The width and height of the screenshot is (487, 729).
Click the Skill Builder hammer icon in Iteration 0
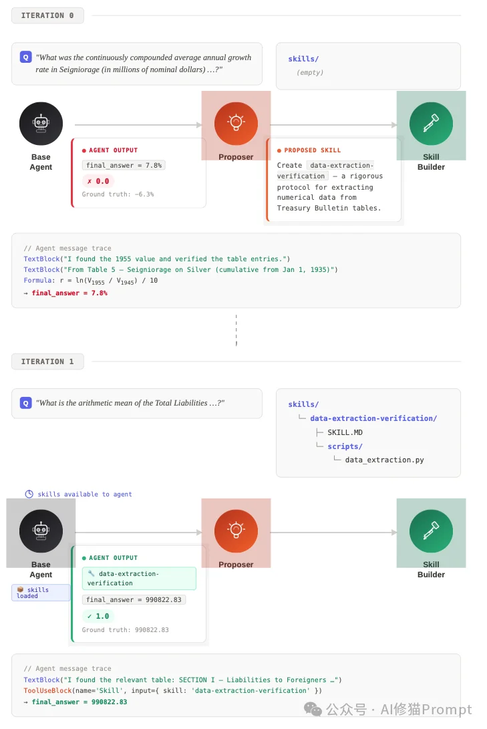tap(431, 124)
